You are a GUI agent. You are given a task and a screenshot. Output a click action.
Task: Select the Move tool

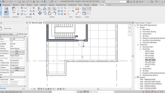(x=40, y=13)
